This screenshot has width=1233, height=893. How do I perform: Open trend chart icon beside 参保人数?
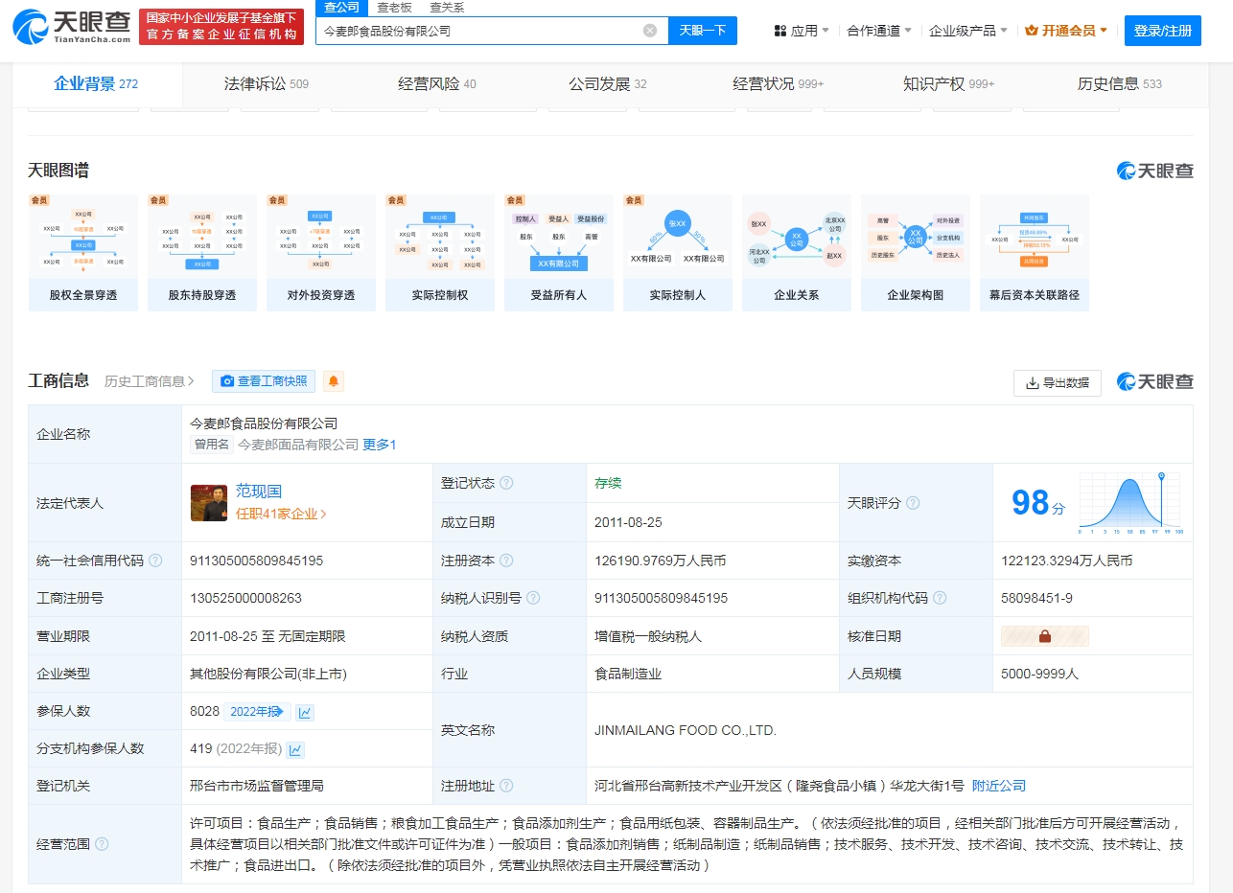305,712
